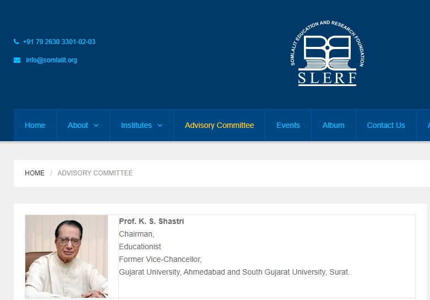The height and width of the screenshot is (300, 430).
Task: Click the Former Vice-Chancellor text line
Action: click(160, 259)
